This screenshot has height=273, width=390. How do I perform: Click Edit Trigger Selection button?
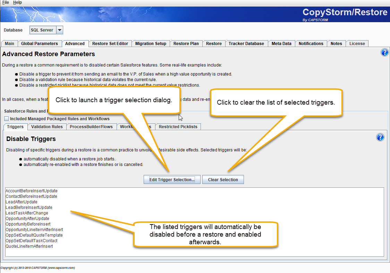pos(172,179)
